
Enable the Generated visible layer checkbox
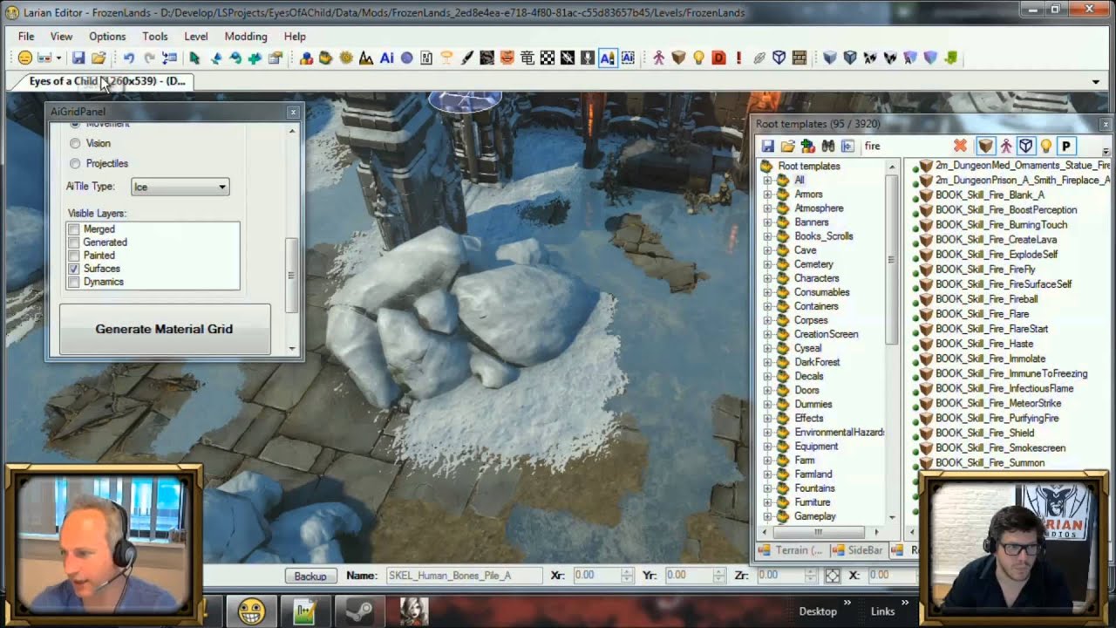pos(74,242)
